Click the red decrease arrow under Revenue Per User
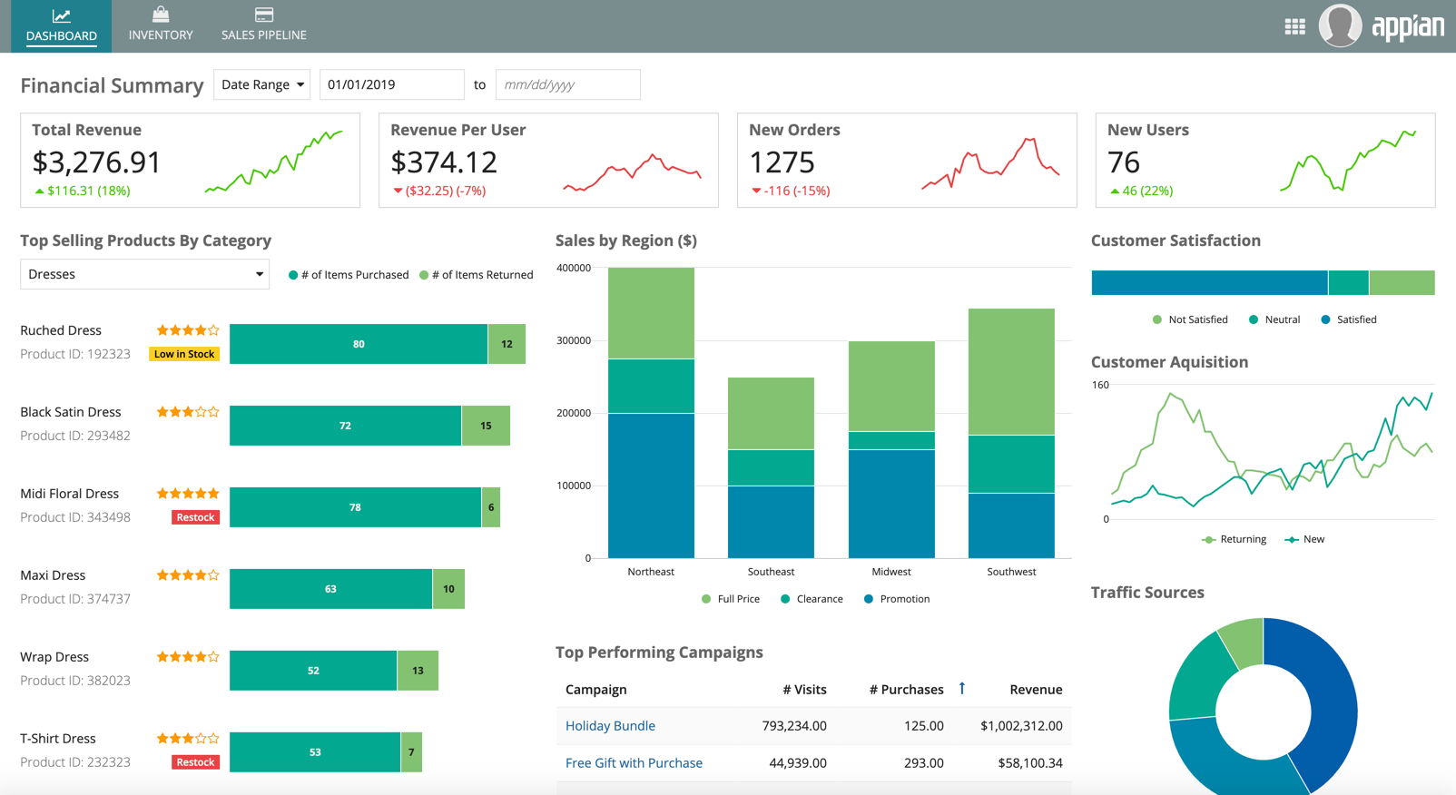The image size is (1456, 795). [398, 191]
